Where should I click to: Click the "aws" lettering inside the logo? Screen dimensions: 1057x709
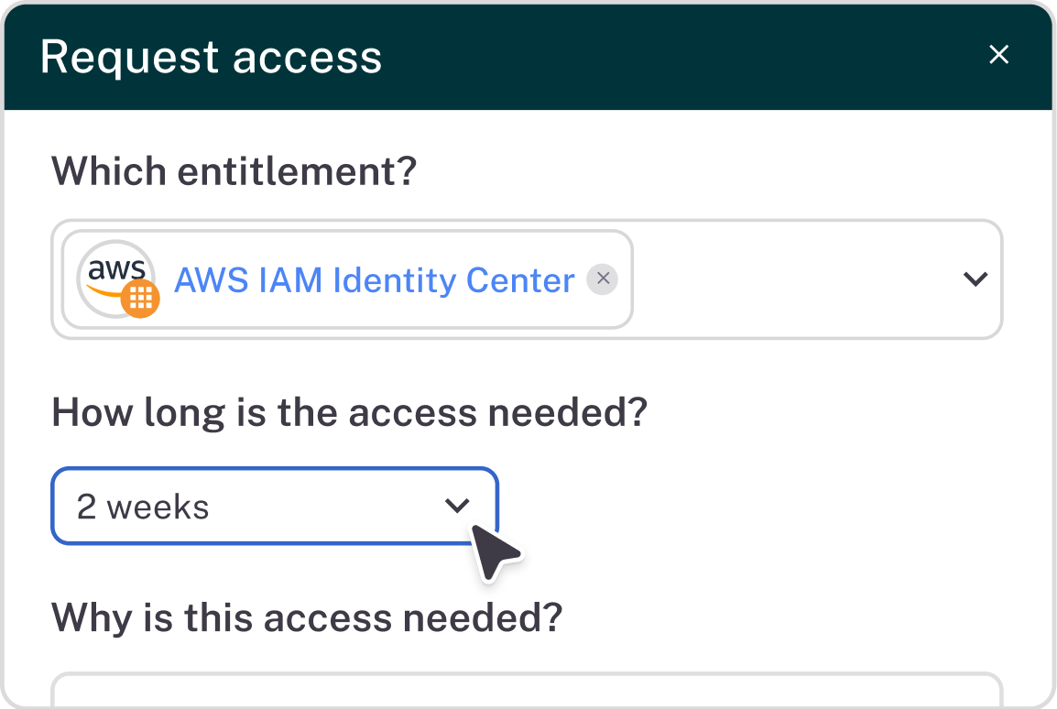point(117,269)
